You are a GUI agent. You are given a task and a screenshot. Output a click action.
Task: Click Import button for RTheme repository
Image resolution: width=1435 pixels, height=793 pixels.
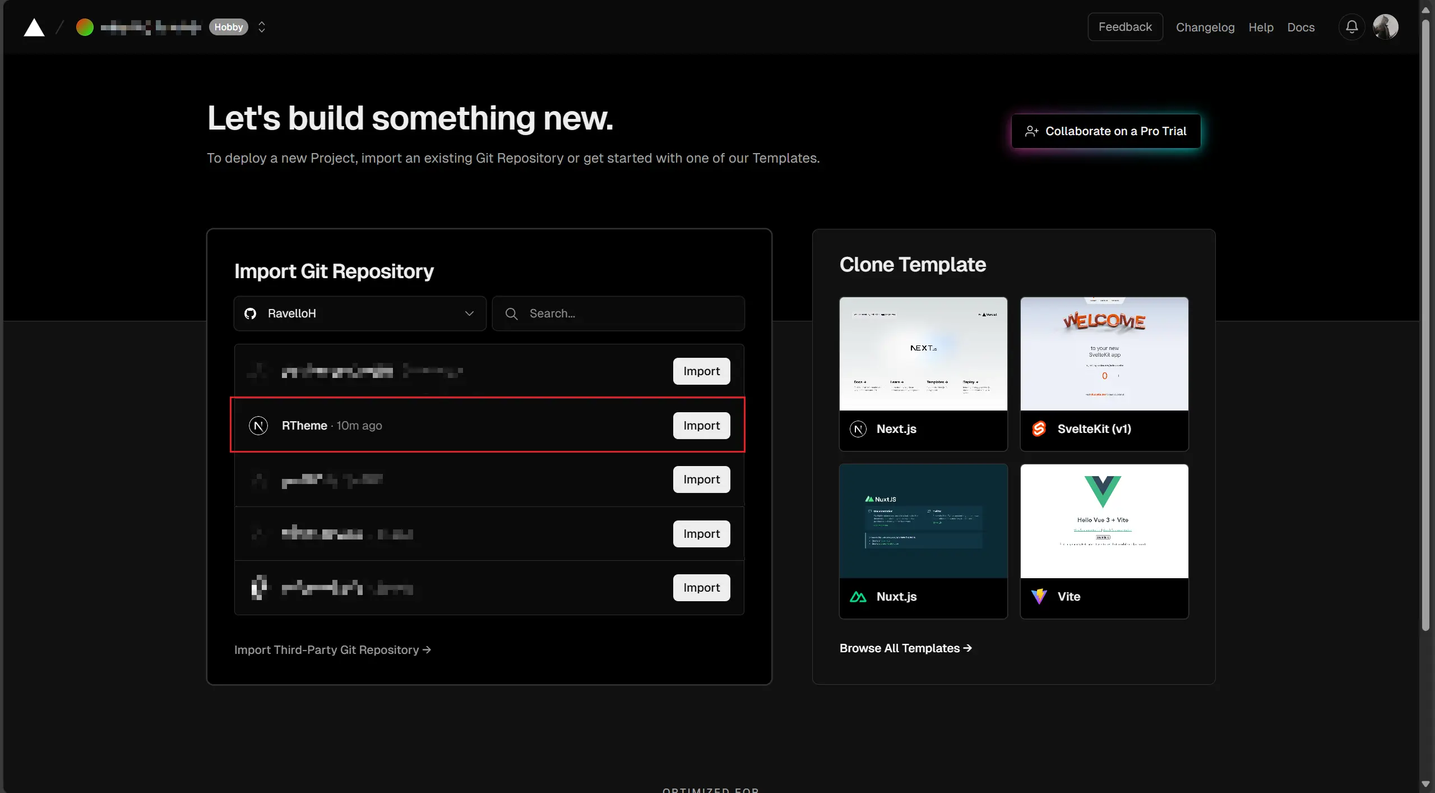tap(701, 425)
